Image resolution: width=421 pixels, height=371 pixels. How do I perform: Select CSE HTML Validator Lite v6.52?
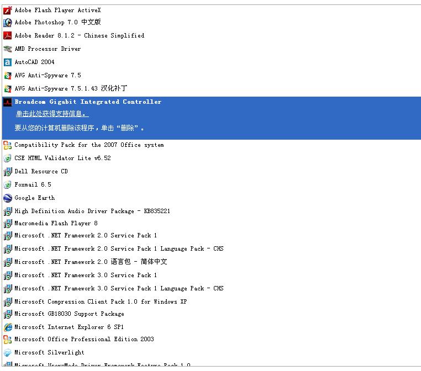62,158
